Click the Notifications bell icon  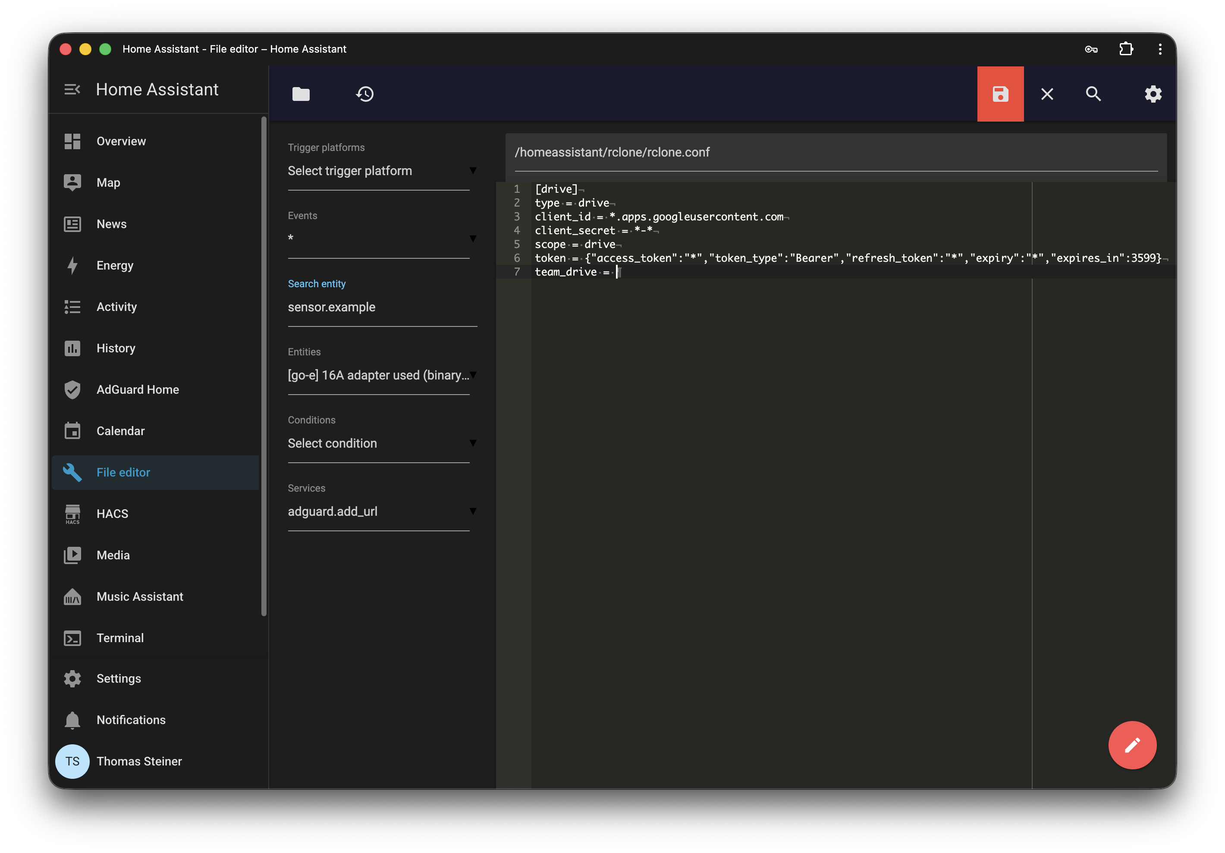pyautogui.click(x=72, y=720)
